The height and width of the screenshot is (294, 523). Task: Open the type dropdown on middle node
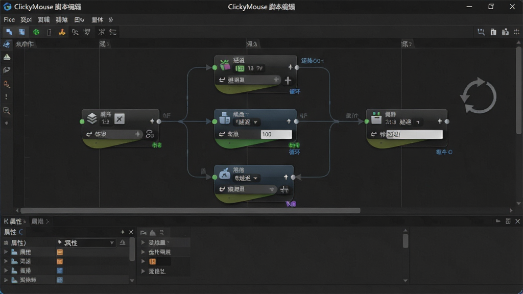247,122
